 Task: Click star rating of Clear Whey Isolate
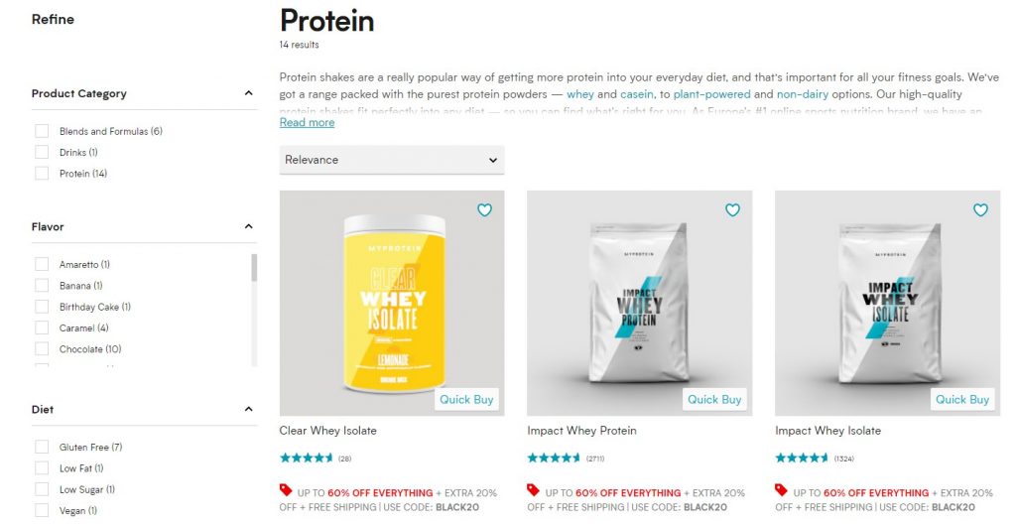(307, 458)
